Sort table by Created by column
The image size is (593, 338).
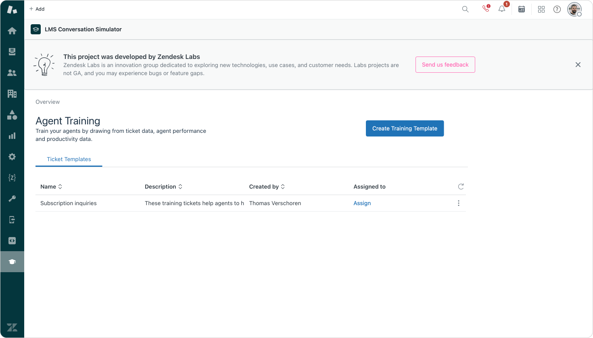click(x=267, y=187)
